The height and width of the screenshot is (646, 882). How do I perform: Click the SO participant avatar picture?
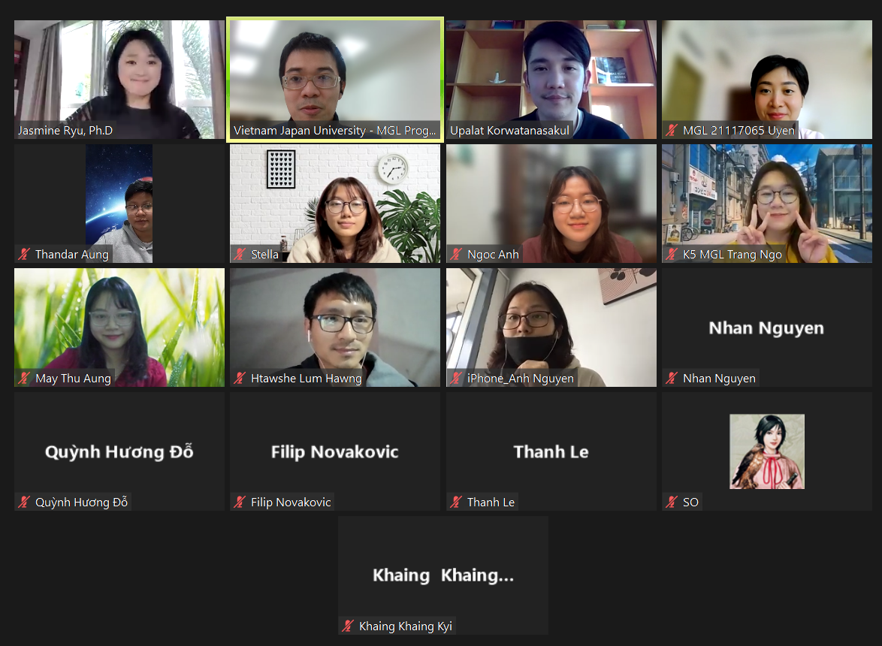(767, 451)
